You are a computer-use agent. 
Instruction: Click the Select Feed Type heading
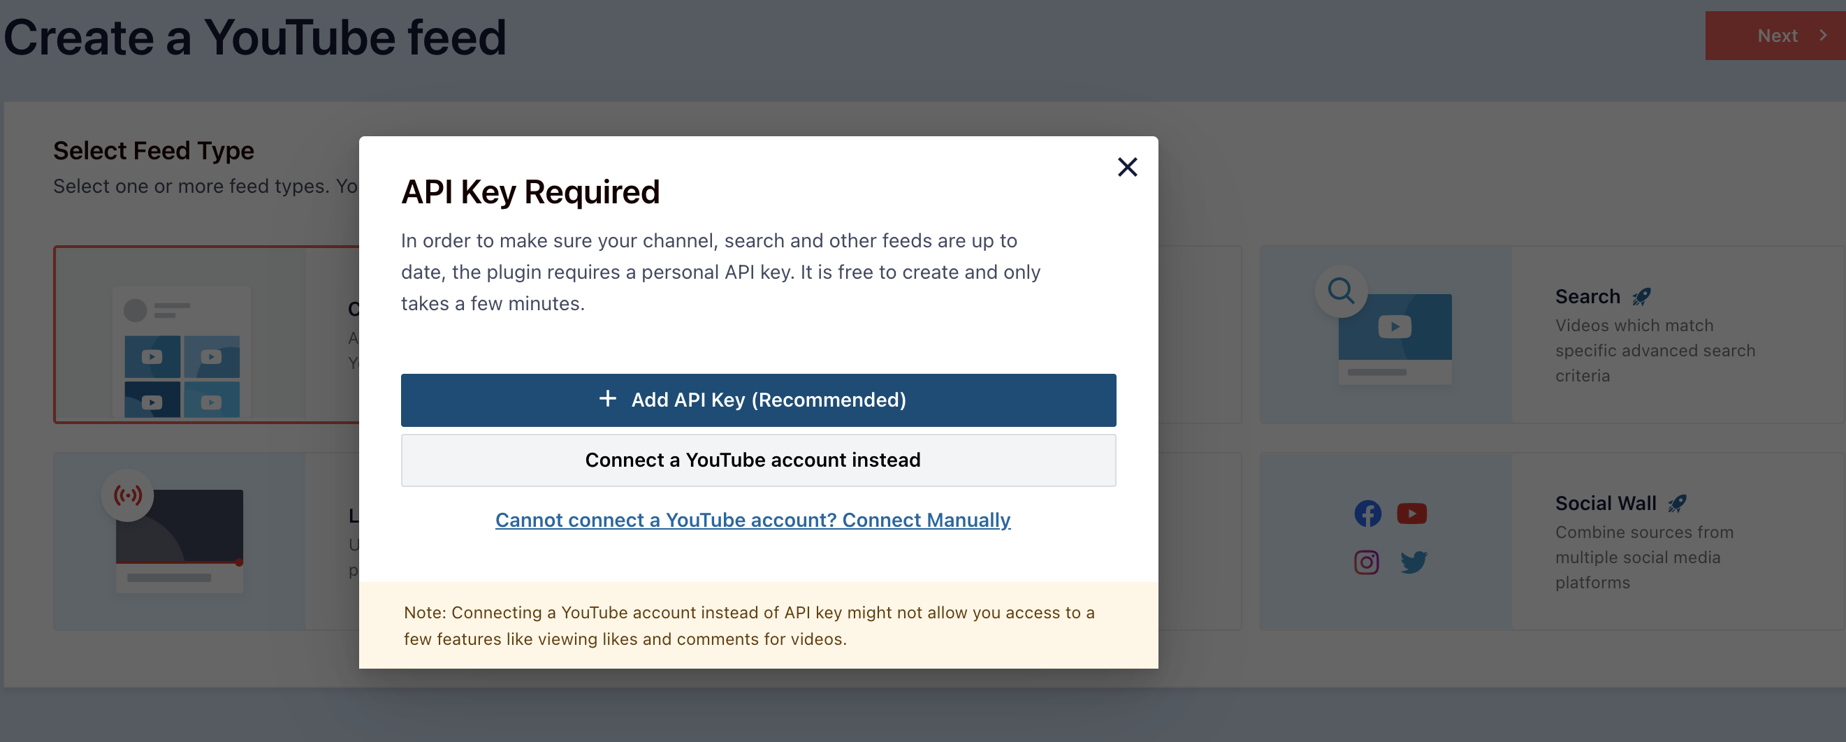pyautogui.click(x=153, y=150)
